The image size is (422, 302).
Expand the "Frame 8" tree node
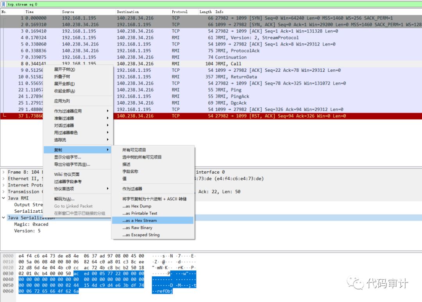pyautogui.click(x=4, y=172)
